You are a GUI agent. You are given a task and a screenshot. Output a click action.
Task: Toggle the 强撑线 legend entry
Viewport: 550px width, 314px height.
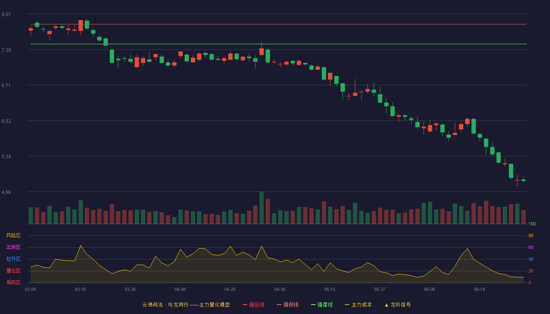[322, 305]
